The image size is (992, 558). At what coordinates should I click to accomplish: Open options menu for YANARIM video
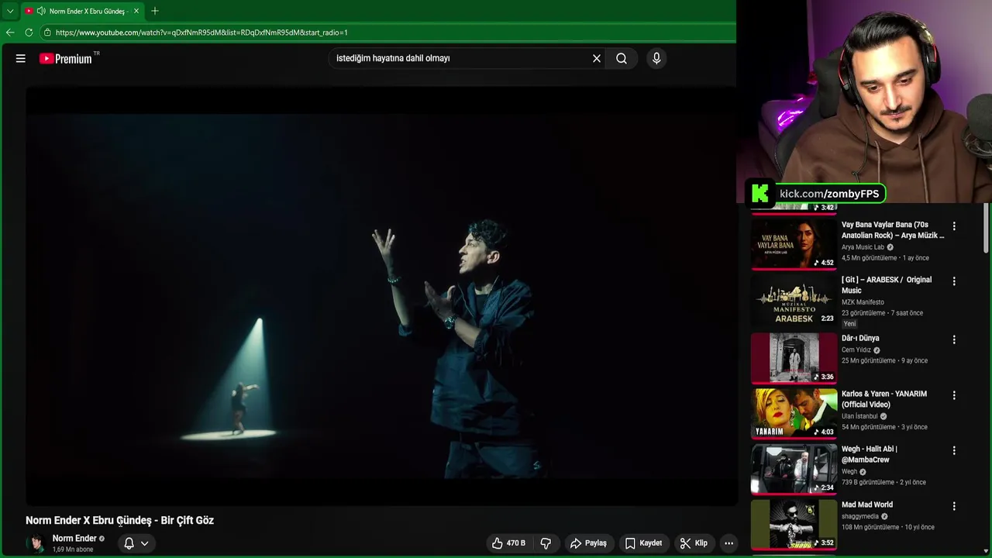(x=954, y=395)
